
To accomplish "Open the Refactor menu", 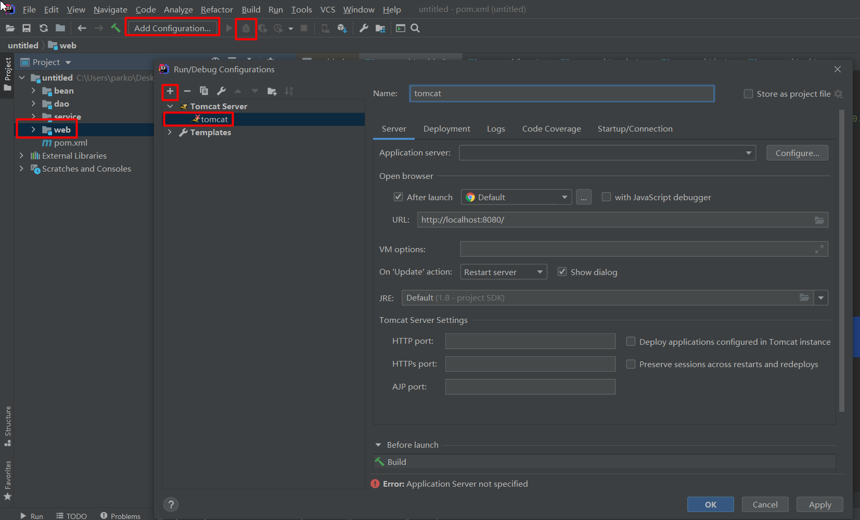I will point(217,9).
